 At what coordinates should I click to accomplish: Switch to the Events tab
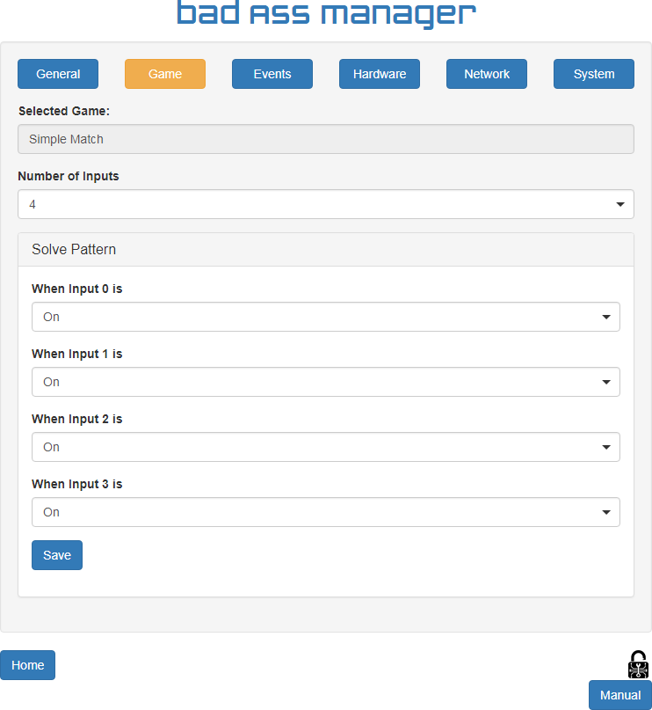[272, 74]
